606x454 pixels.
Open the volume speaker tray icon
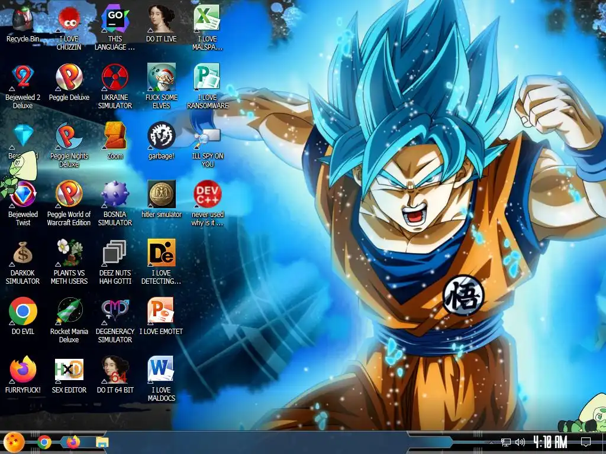[x=520, y=442]
